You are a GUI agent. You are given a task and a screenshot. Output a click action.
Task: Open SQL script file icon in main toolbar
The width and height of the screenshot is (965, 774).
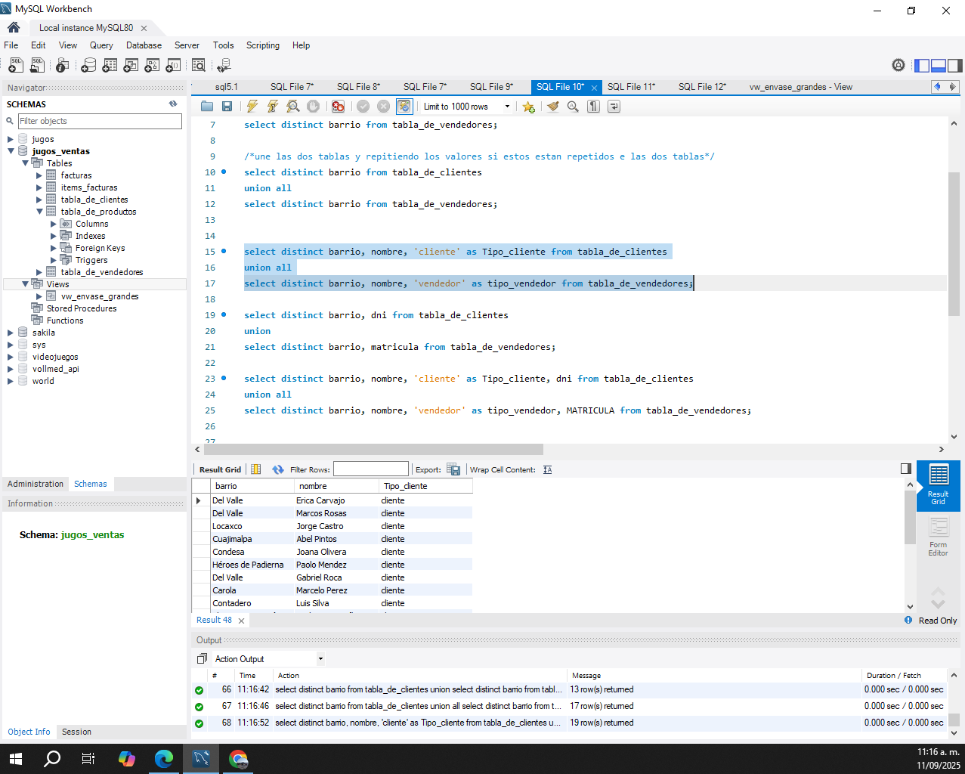pyautogui.click(x=37, y=66)
